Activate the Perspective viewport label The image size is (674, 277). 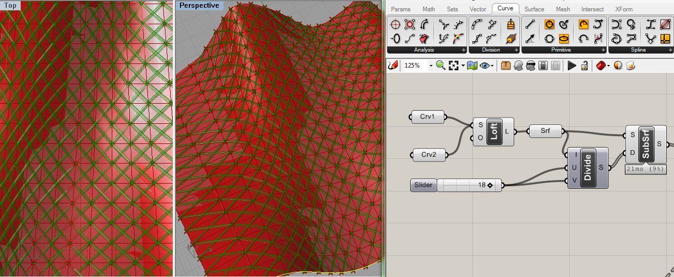[199, 6]
